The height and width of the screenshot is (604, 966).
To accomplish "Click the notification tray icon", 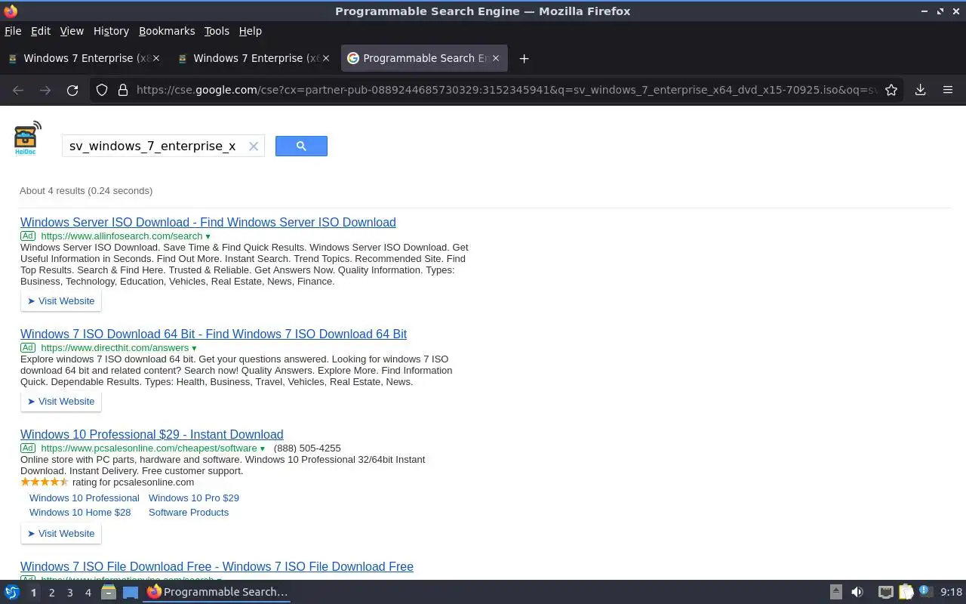I will [926, 592].
